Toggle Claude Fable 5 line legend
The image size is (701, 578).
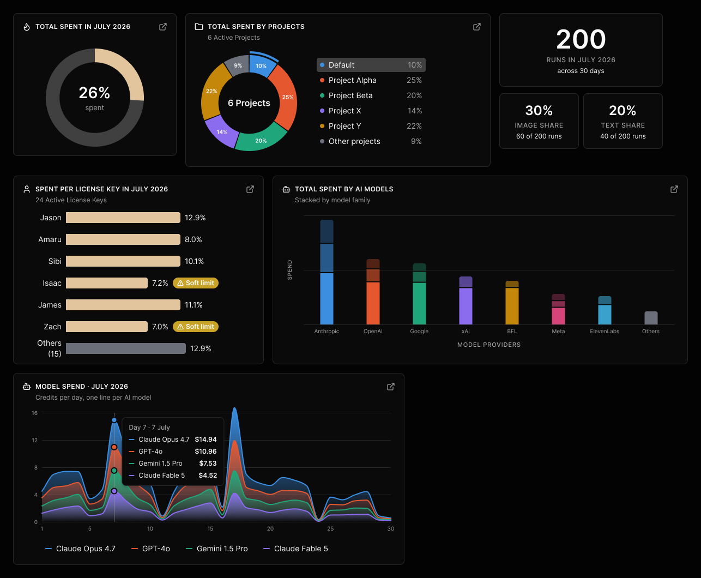click(295, 549)
